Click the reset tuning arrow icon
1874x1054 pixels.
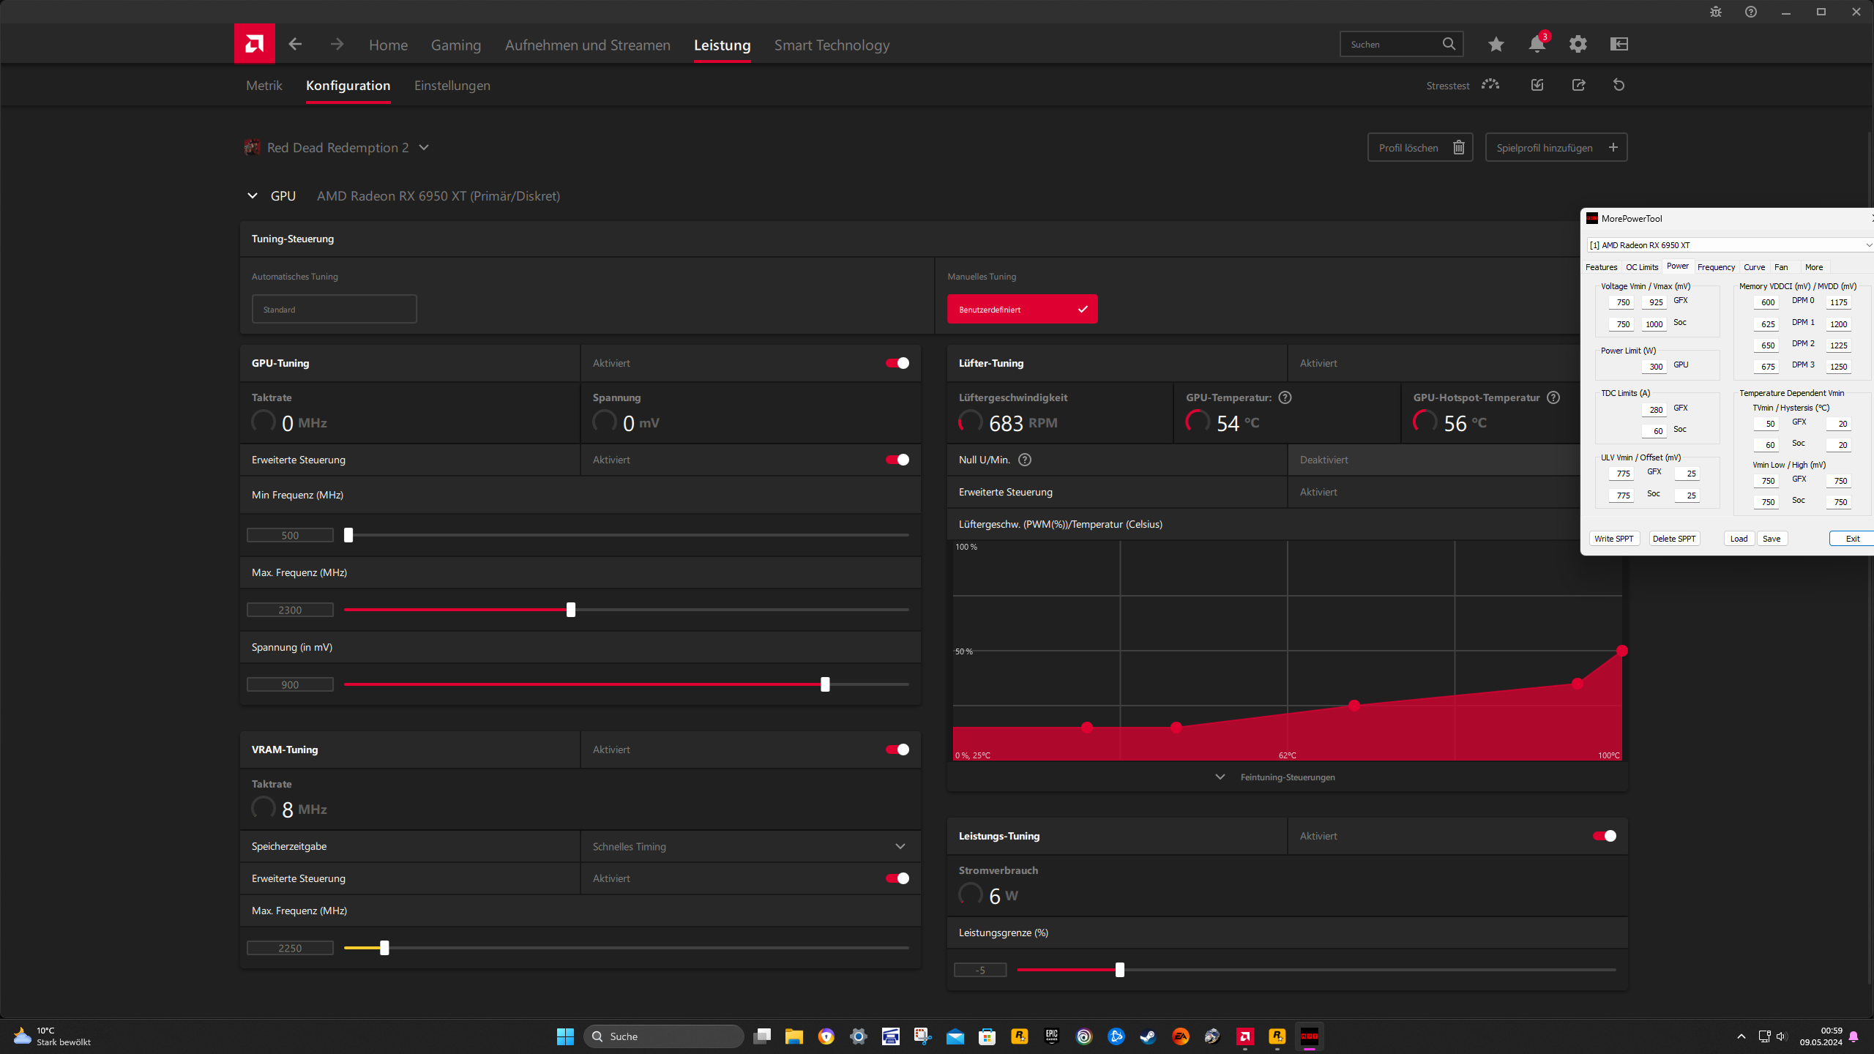pos(1619,85)
